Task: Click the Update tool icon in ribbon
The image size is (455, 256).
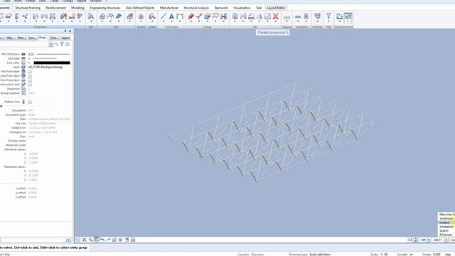Action: (152, 16)
